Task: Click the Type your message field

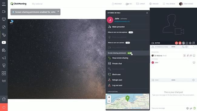Action: click(x=168, y=108)
